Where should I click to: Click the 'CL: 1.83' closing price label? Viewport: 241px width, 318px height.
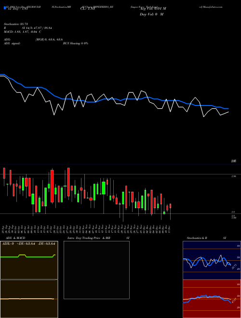tap(87, 9)
